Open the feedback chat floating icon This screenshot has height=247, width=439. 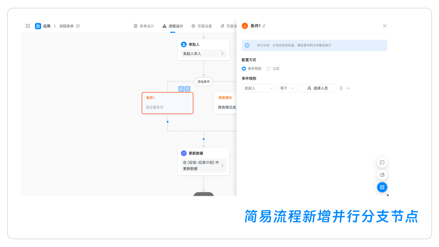click(x=382, y=162)
